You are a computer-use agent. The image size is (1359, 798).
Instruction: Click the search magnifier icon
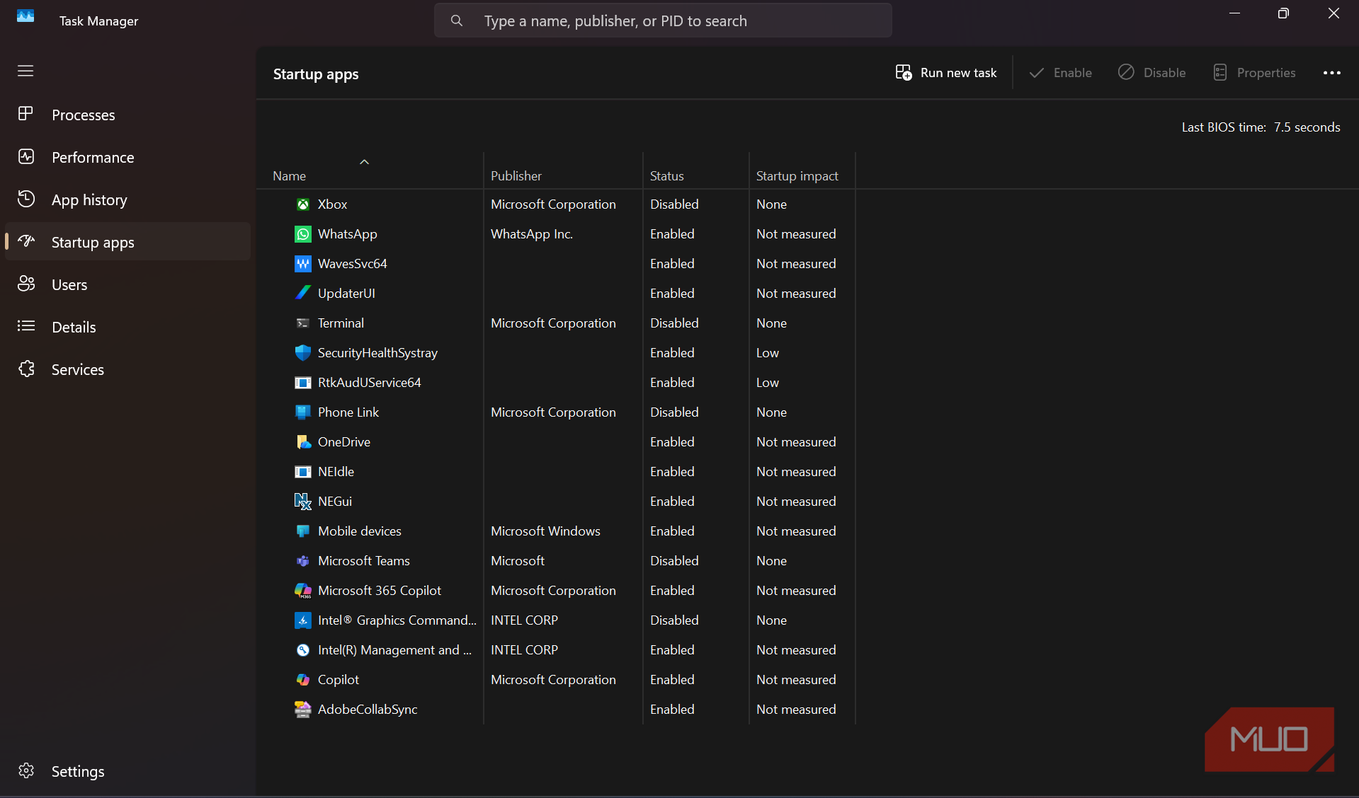[x=457, y=21]
